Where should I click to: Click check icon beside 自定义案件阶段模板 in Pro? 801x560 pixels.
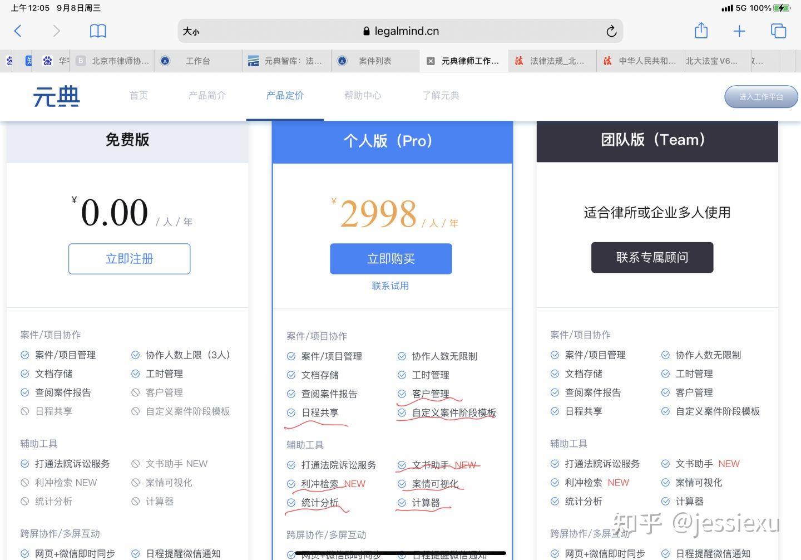402,412
